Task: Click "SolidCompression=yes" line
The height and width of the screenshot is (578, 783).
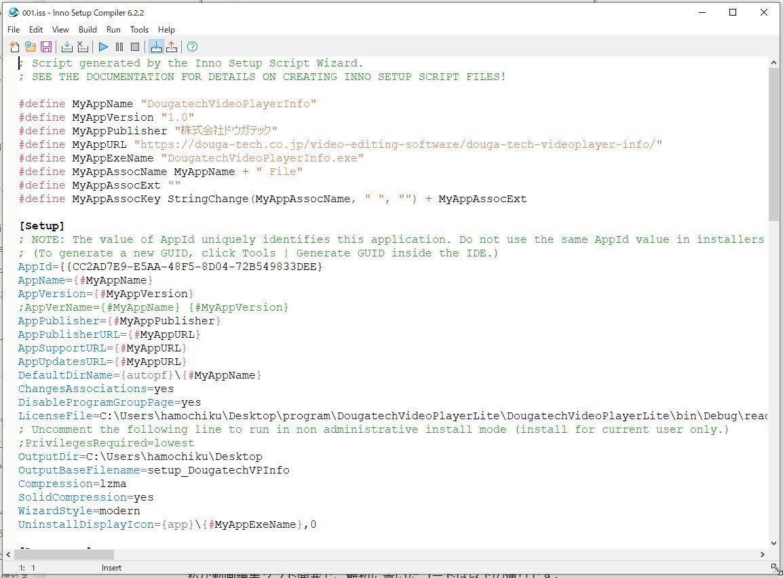Action: point(86,498)
